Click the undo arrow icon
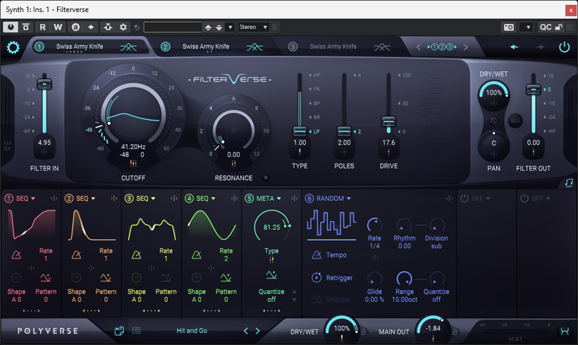 pos(515,47)
